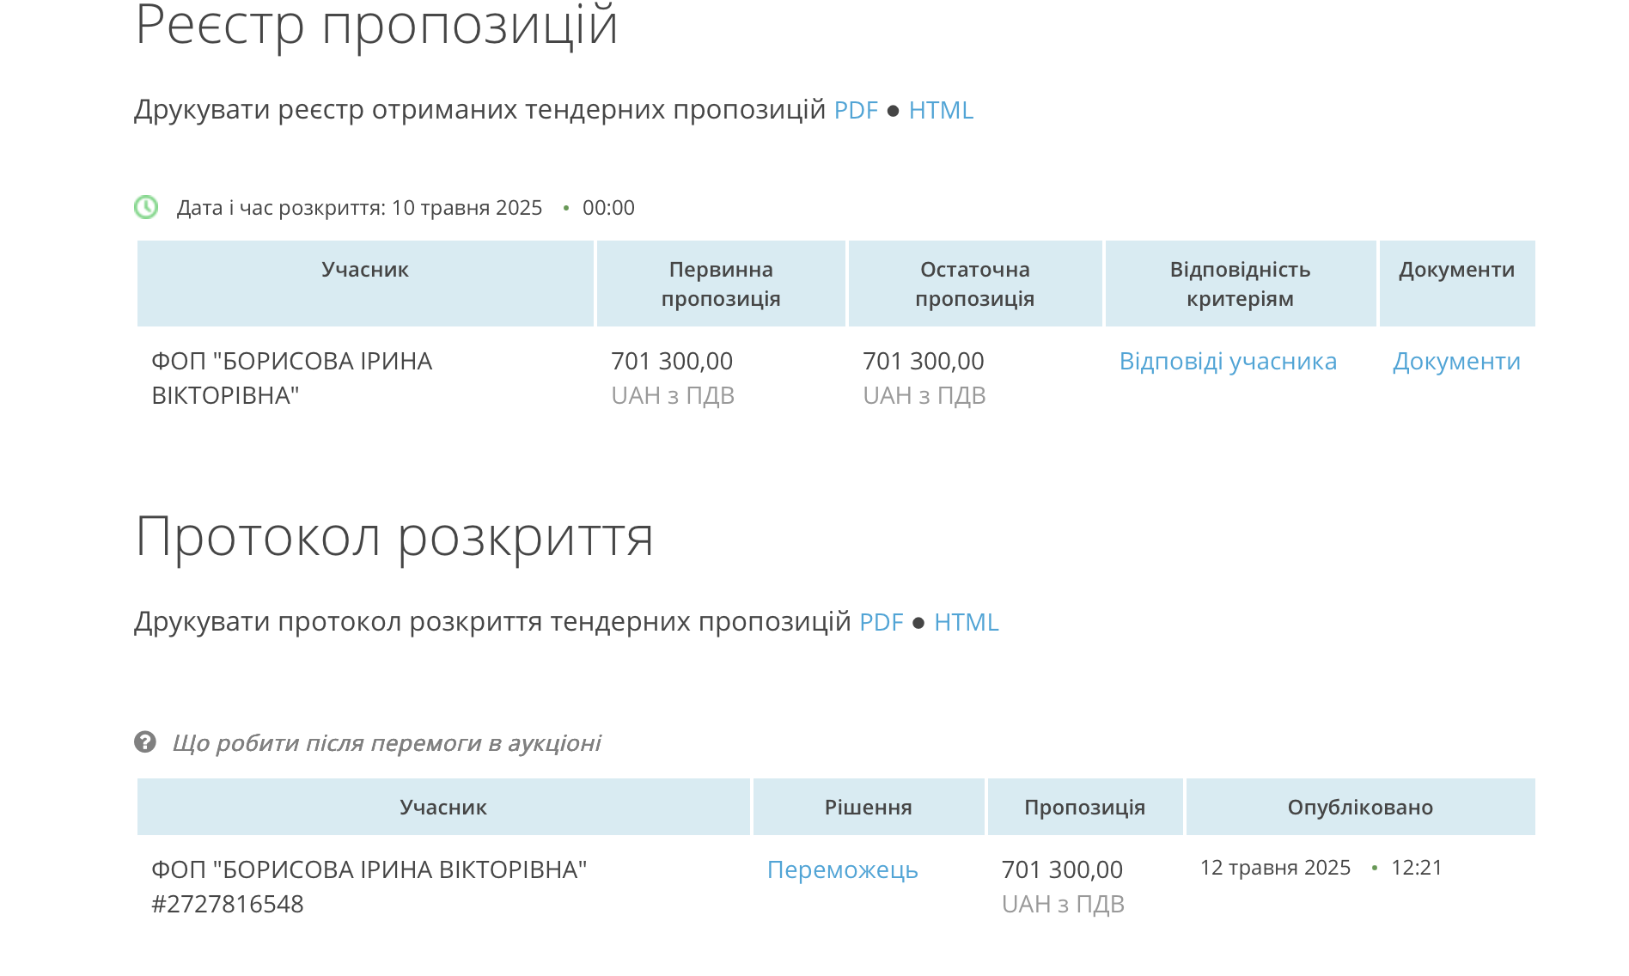1629x976 pixels.
Task: Open the participant's 'Документи' link
Action: pos(1456,361)
